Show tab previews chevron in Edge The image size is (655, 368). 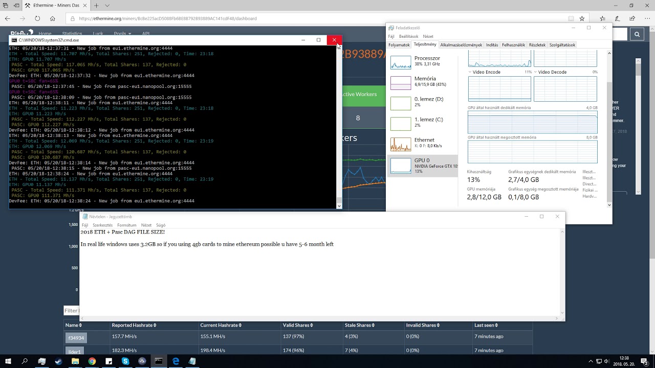click(x=107, y=6)
